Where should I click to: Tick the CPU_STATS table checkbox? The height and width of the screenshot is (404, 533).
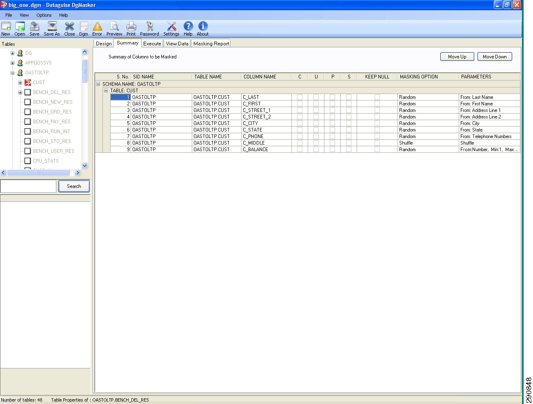[28, 161]
